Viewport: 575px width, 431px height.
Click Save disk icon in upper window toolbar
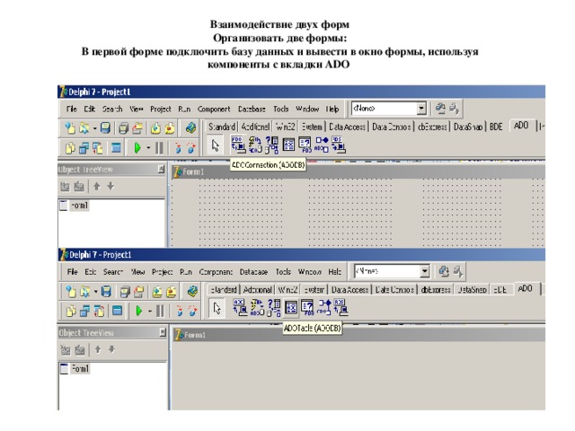point(106,128)
